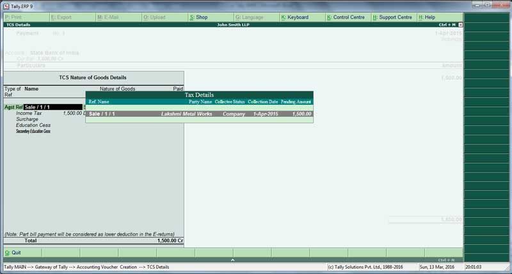The width and height of the screenshot is (512, 274).
Task: Close the TCS Details panel with X
Action: click(x=460, y=25)
